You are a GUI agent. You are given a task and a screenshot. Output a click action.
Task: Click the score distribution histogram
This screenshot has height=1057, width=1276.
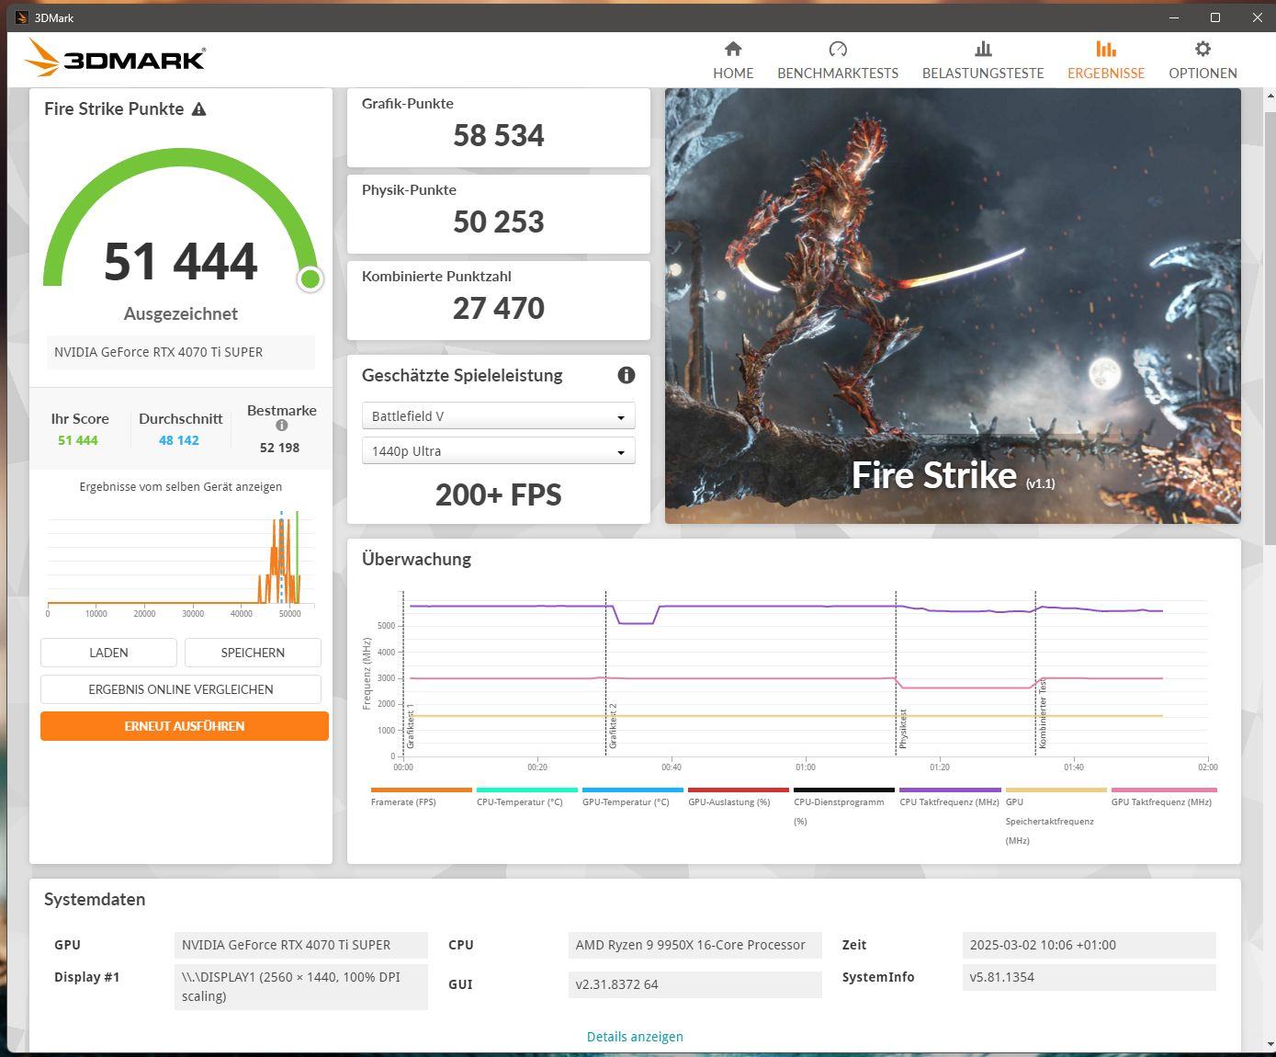pyautogui.click(x=181, y=562)
